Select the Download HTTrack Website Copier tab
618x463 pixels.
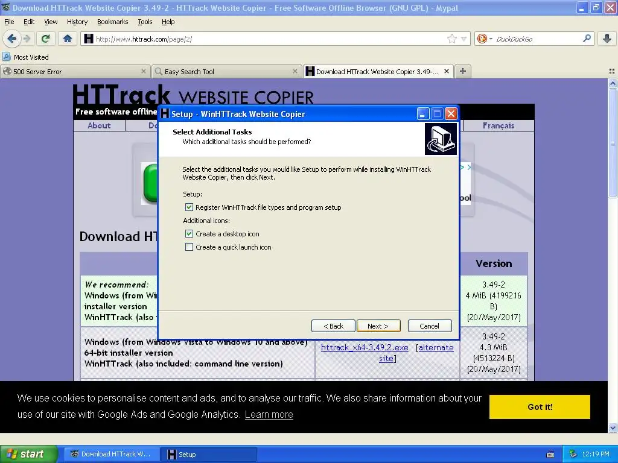[x=378, y=71]
